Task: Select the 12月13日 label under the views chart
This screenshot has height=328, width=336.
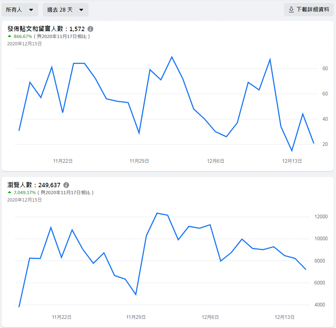Action: click(x=285, y=317)
